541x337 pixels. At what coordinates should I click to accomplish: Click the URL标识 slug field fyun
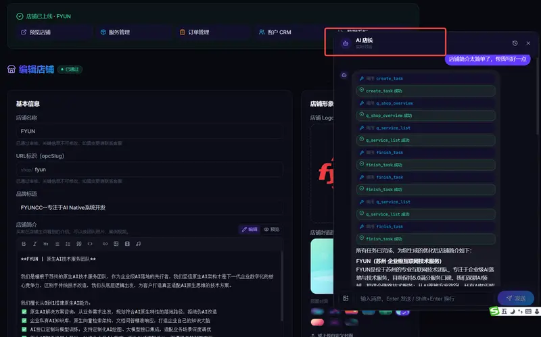(x=149, y=170)
